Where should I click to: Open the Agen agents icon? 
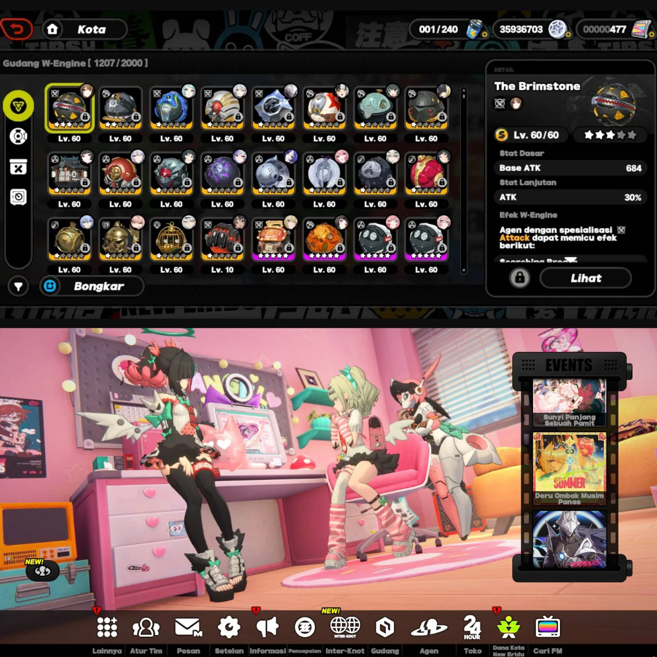429,627
